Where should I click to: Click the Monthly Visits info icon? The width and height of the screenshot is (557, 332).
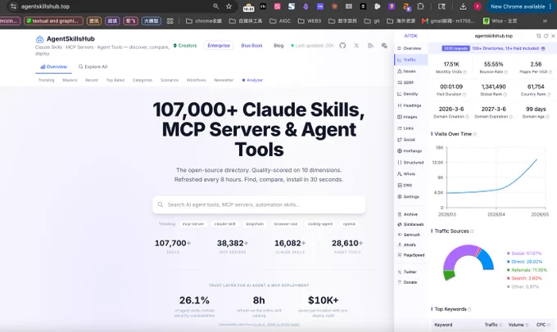coord(464,72)
